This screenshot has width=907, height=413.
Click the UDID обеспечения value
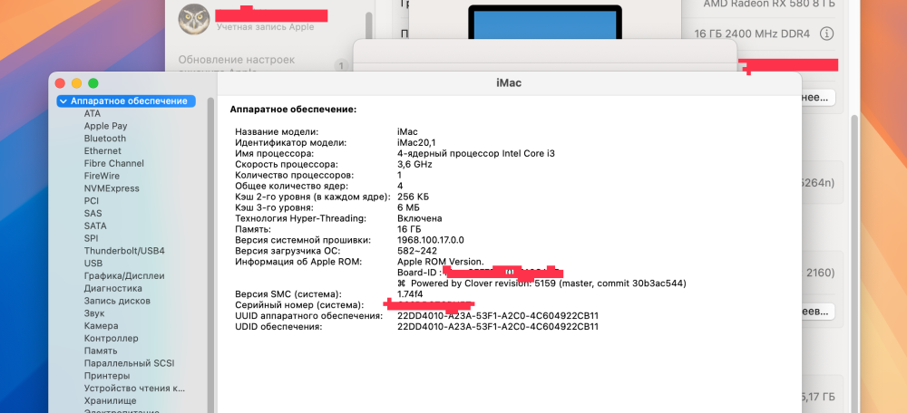click(x=498, y=327)
